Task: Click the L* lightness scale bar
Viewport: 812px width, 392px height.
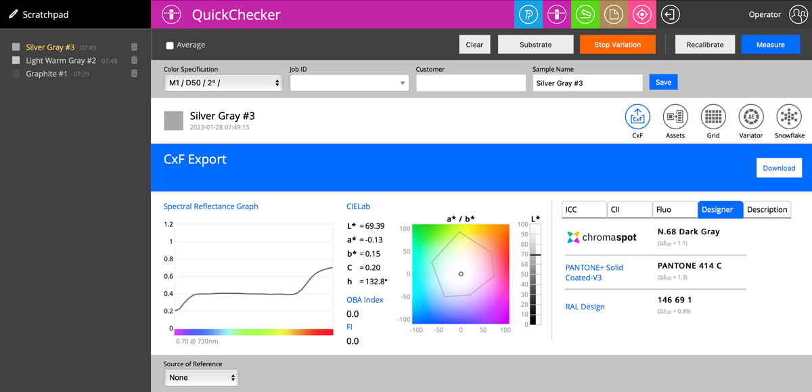Action: click(x=535, y=274)
